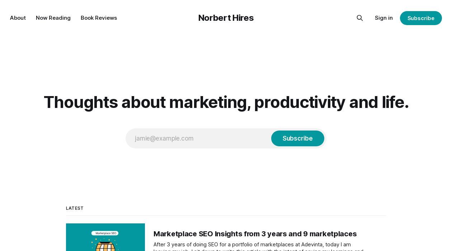Go to Now Reading
452x251 pixels.
[53, 18]
